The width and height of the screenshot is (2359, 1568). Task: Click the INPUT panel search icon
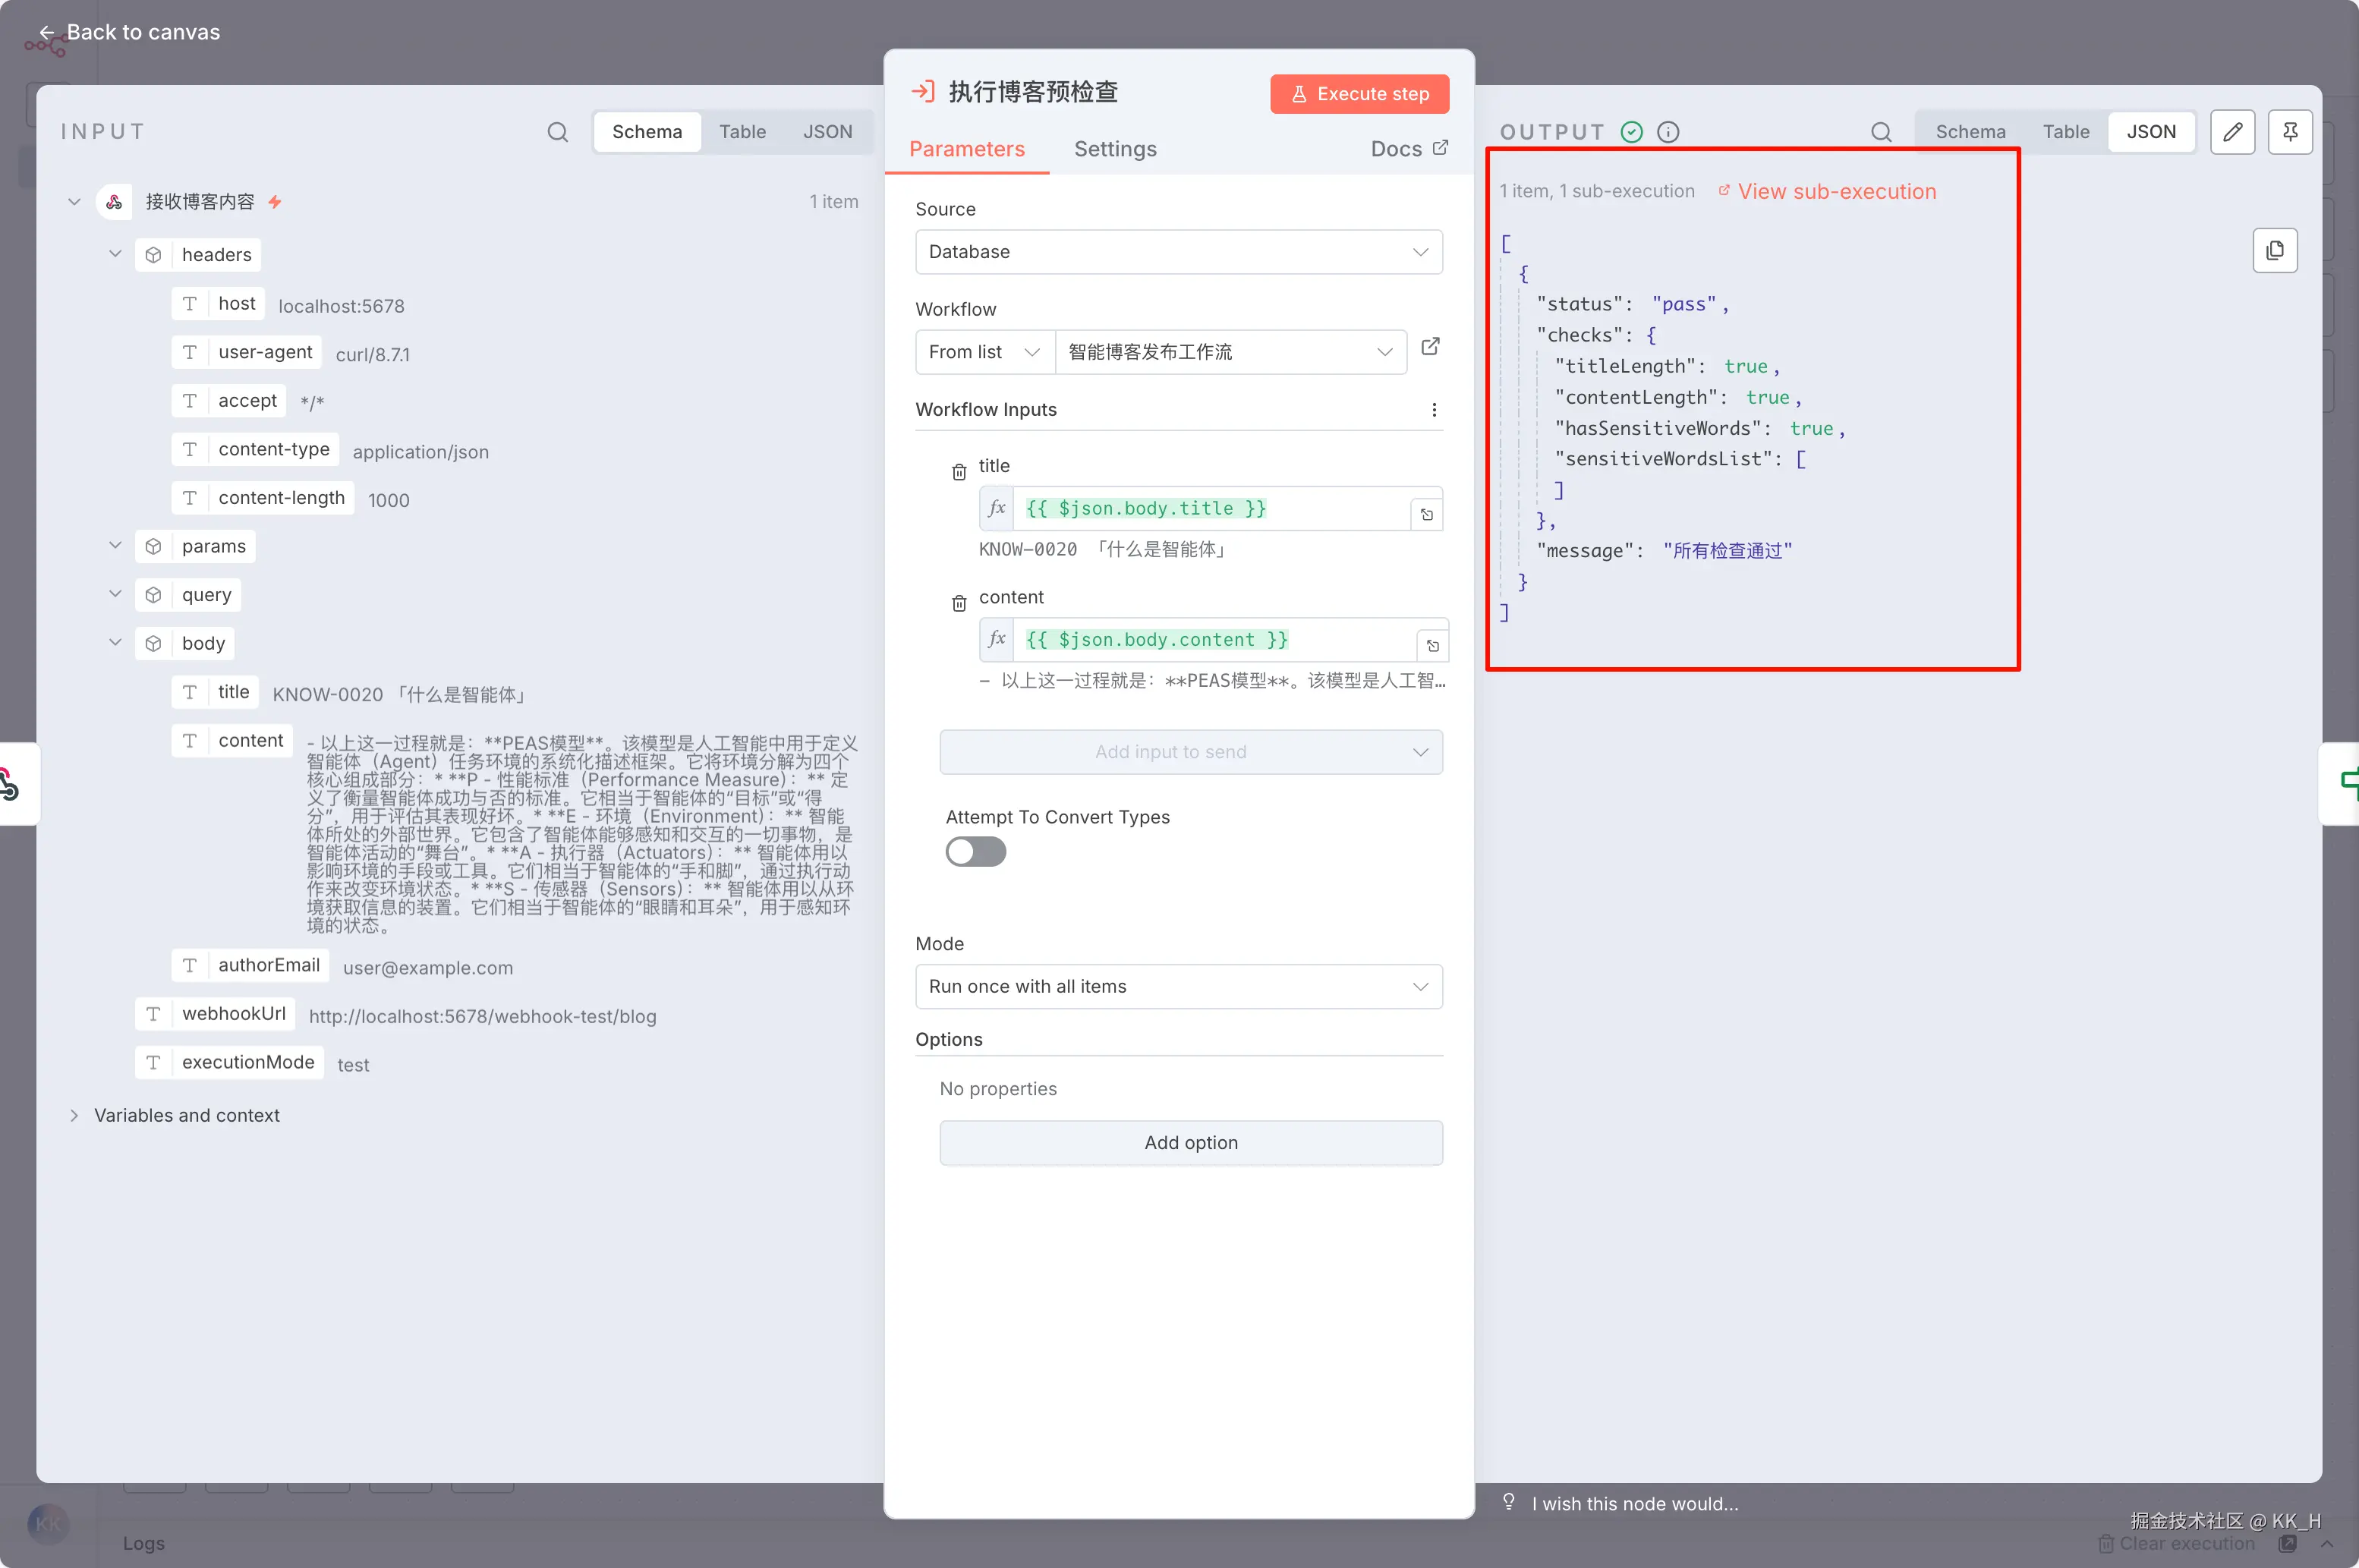point(557,132)
